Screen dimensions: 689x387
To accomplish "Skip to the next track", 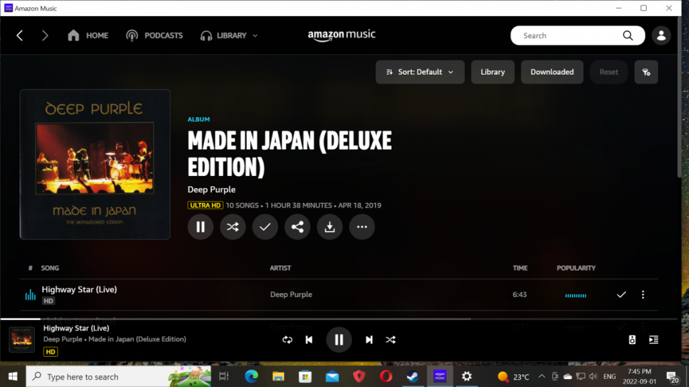I will pos(369,339).
